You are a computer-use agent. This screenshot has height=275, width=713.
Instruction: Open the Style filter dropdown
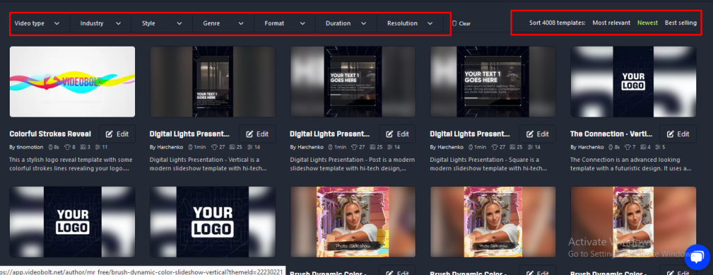(162, 23)
